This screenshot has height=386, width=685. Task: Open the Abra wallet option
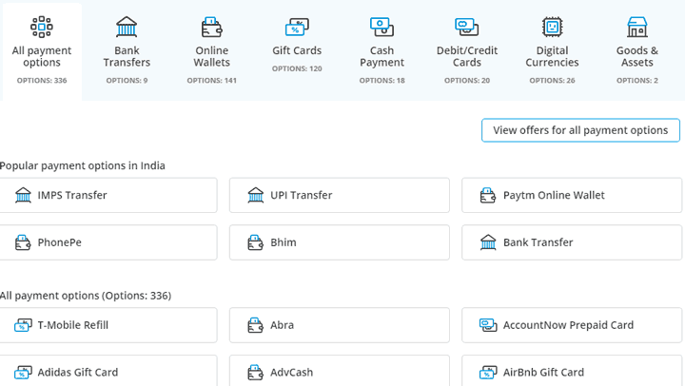[340, 325]
